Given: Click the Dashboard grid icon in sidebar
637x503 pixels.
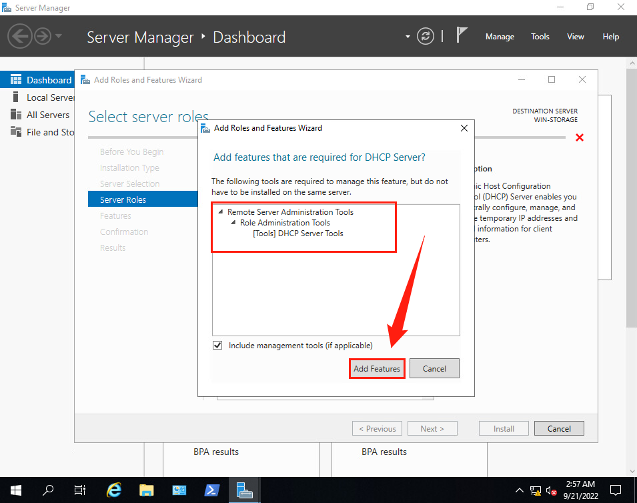Looking at the screenshot, I should (x=16, y=79).
